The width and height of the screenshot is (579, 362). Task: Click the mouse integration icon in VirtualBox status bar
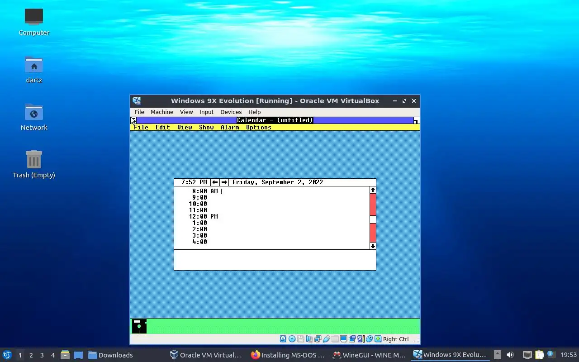click(x=369, y=339)
